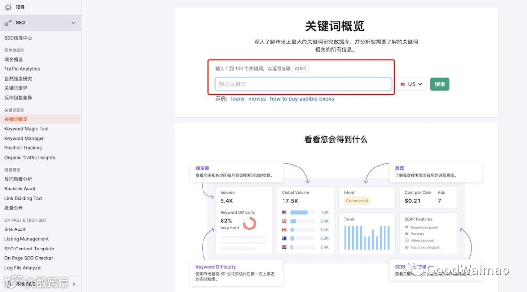The image size is (527, 292).
Task: Open SEO Content Template
Action: coord(29,249)
